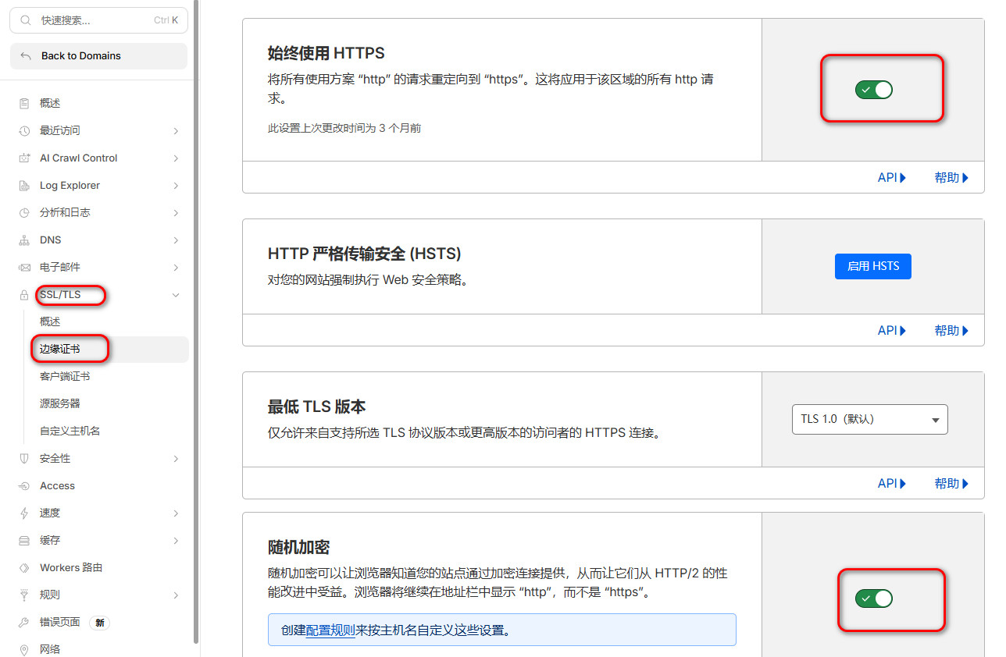The image size is (1006, 657).
Task: Collapse the SSL/TLS sidebar section
Action: pos(176,295)
